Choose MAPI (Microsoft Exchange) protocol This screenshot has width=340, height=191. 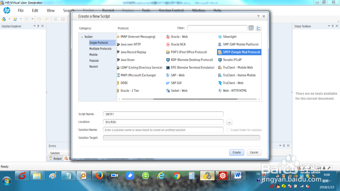(136, 75)
